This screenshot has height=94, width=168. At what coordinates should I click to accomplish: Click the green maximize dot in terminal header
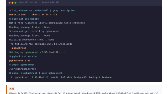tap(15, 3)
